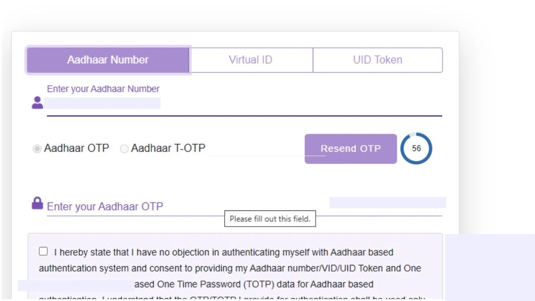Click the 'Please fill out this field.' tooltip
The image size is (535, 301).
270,219
